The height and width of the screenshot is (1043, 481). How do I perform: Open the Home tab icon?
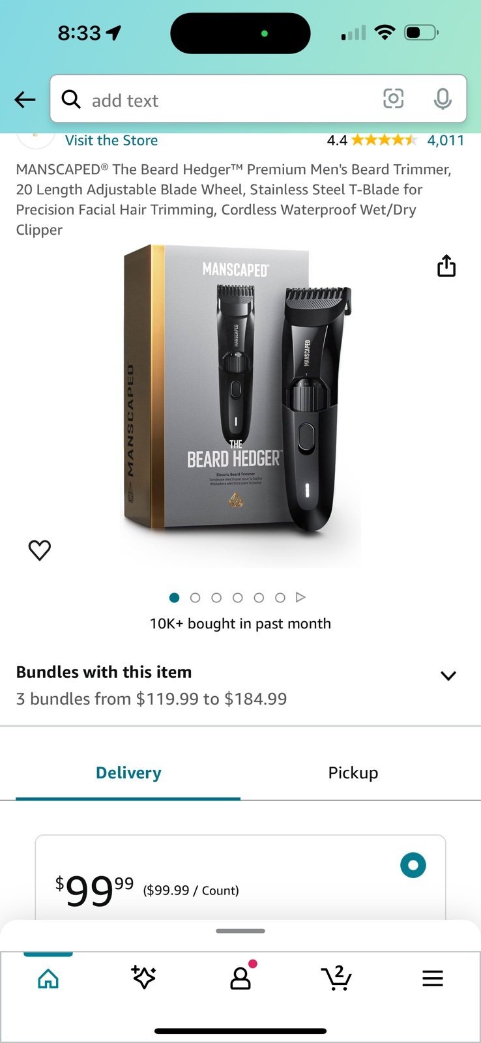point(48,978)
